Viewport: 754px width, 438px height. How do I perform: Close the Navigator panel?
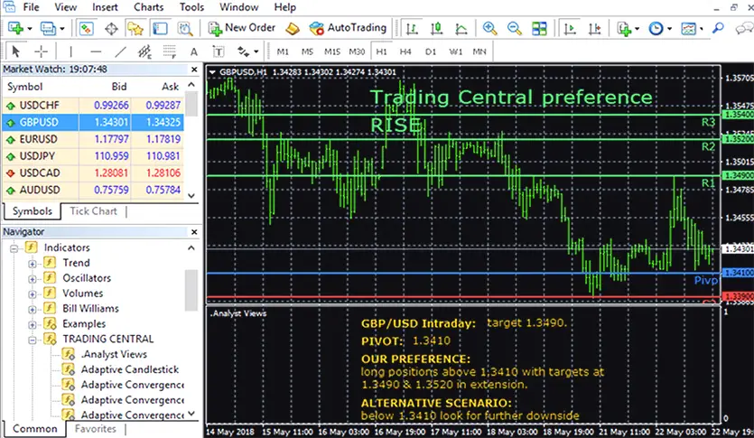[194, 232]
